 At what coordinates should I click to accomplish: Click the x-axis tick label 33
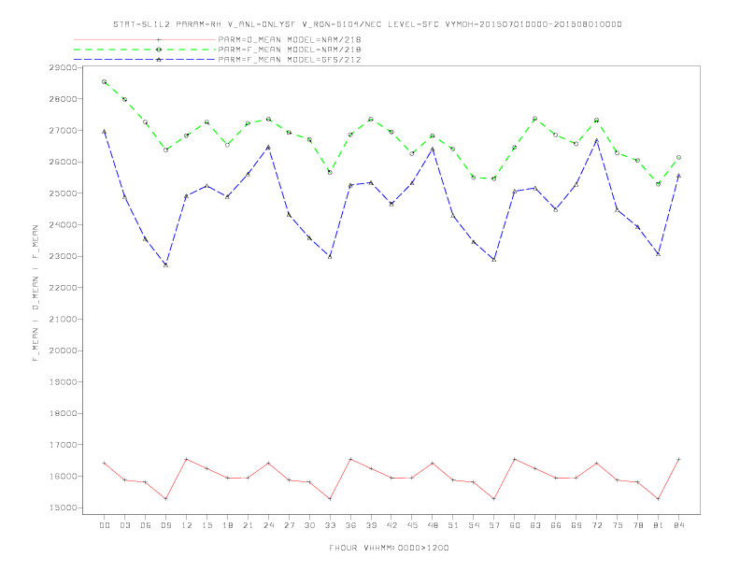pos(330,525)
